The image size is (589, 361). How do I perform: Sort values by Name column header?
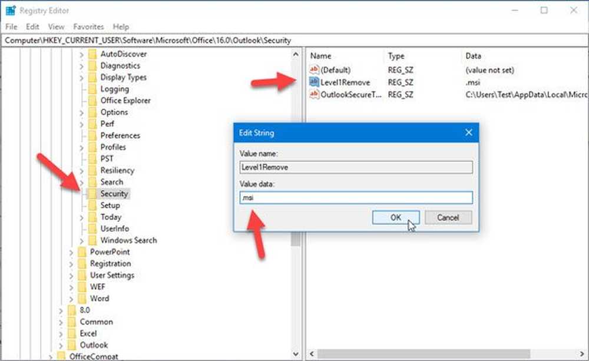[320, 56]
